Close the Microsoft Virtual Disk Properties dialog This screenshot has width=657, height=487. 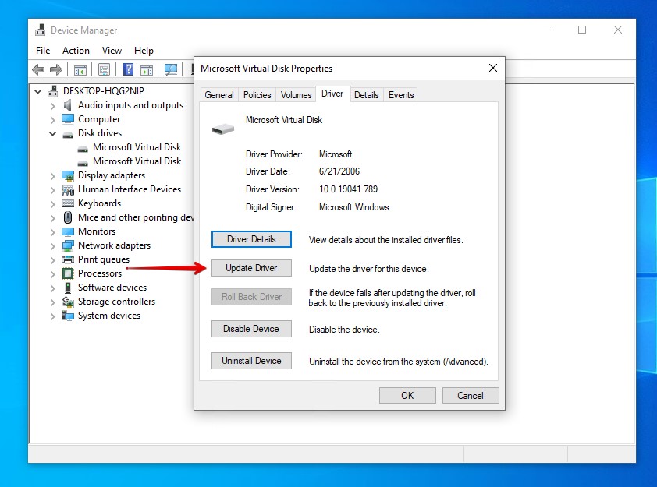(493, 68)
